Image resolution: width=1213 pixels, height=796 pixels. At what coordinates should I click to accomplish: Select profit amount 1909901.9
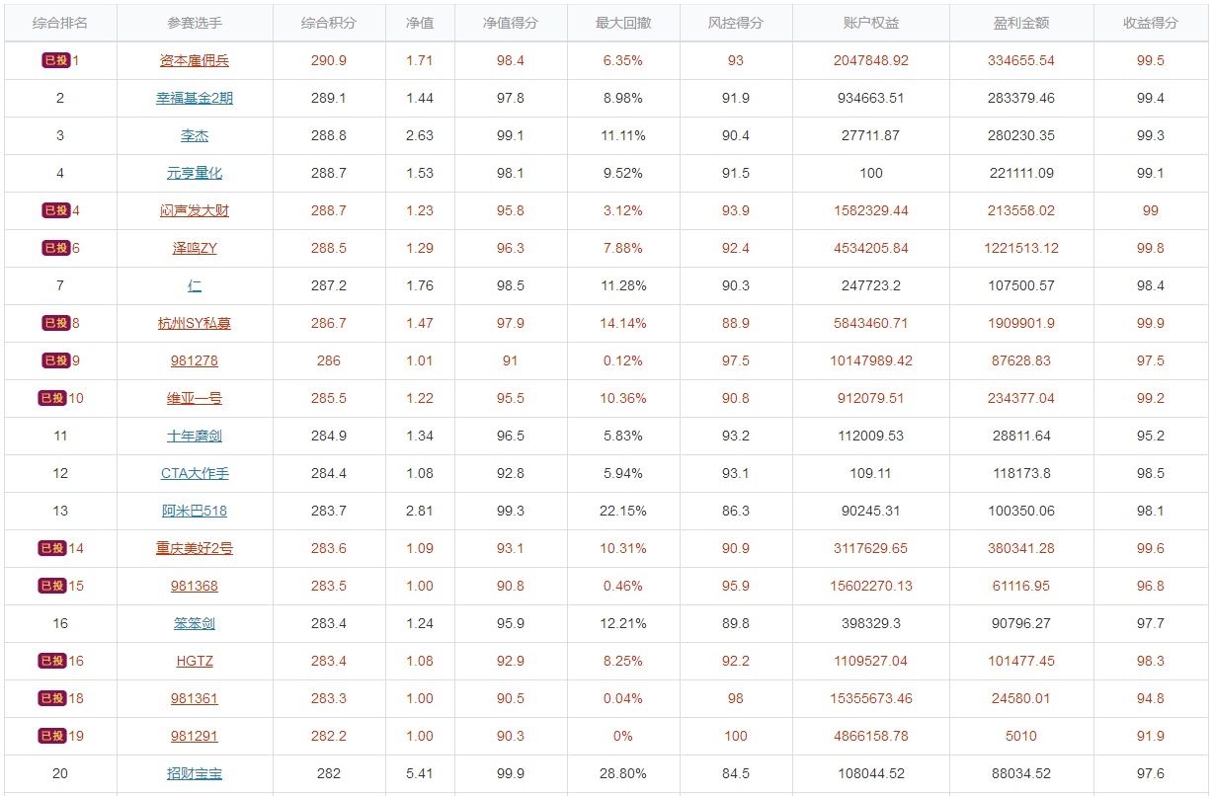1021,323
